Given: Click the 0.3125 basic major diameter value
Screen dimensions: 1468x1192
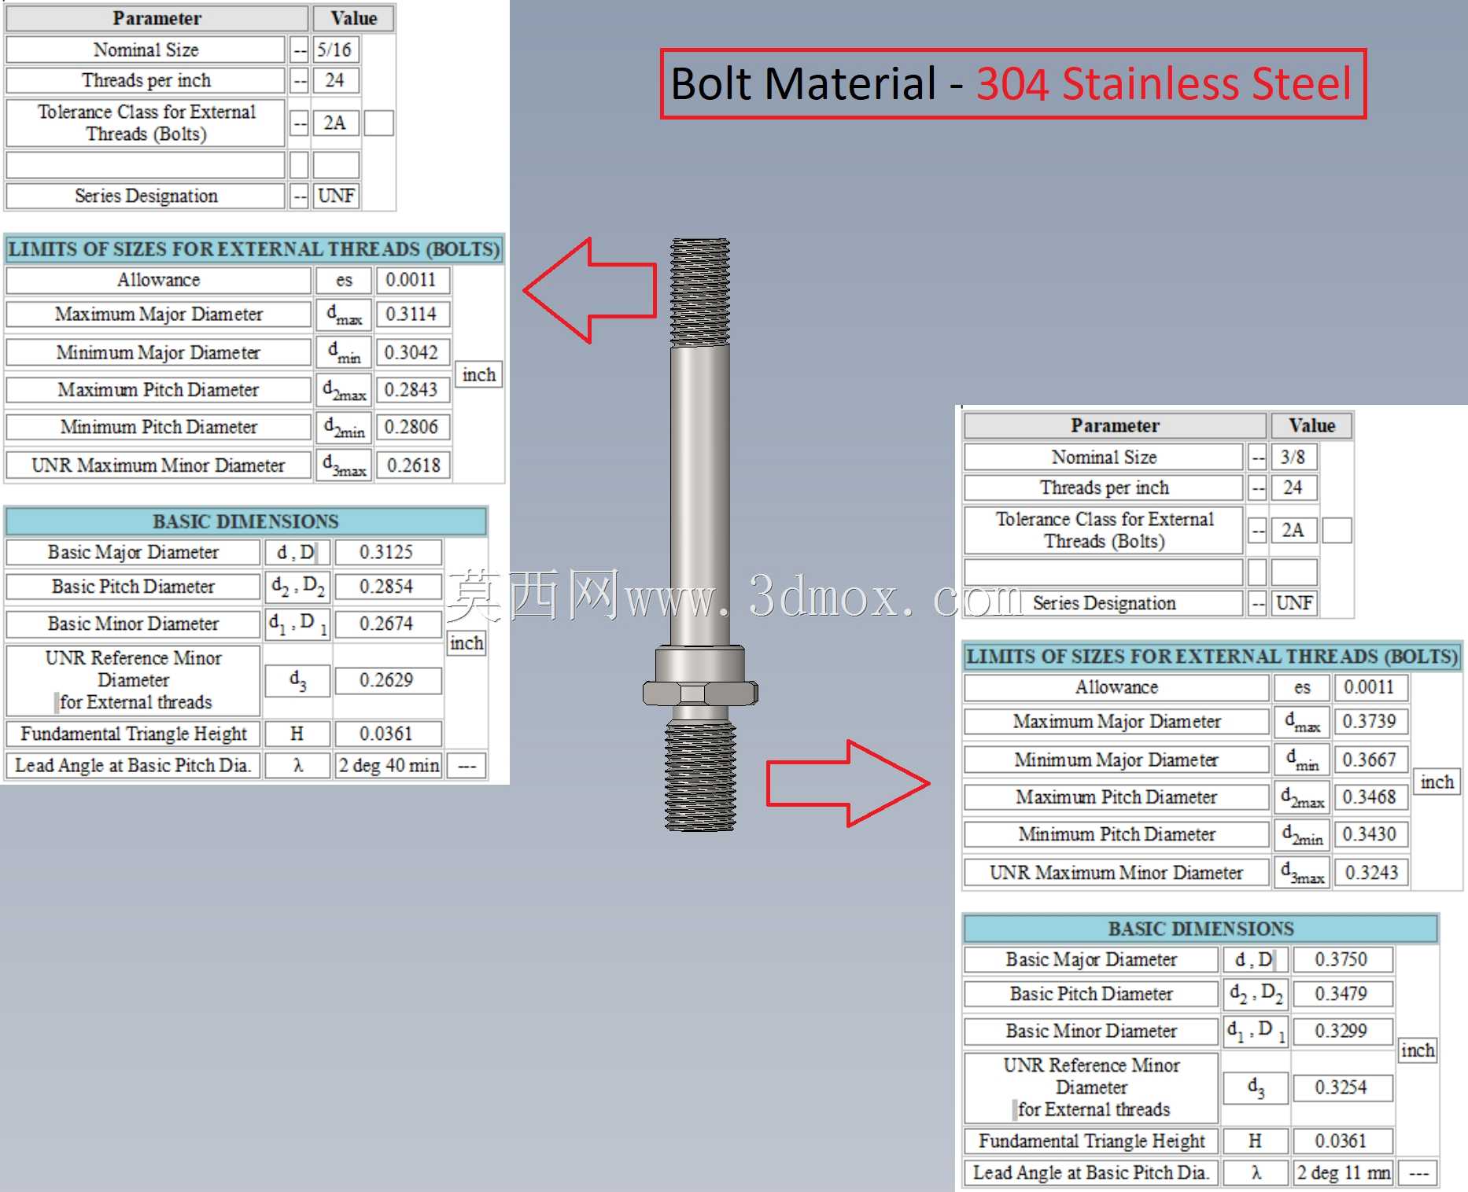Looking at the screenshot, I should pyautogui.click(x=387, y=552).
